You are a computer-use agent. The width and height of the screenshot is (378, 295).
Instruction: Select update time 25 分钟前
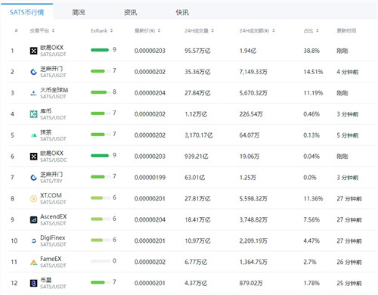tap(349, 283)
